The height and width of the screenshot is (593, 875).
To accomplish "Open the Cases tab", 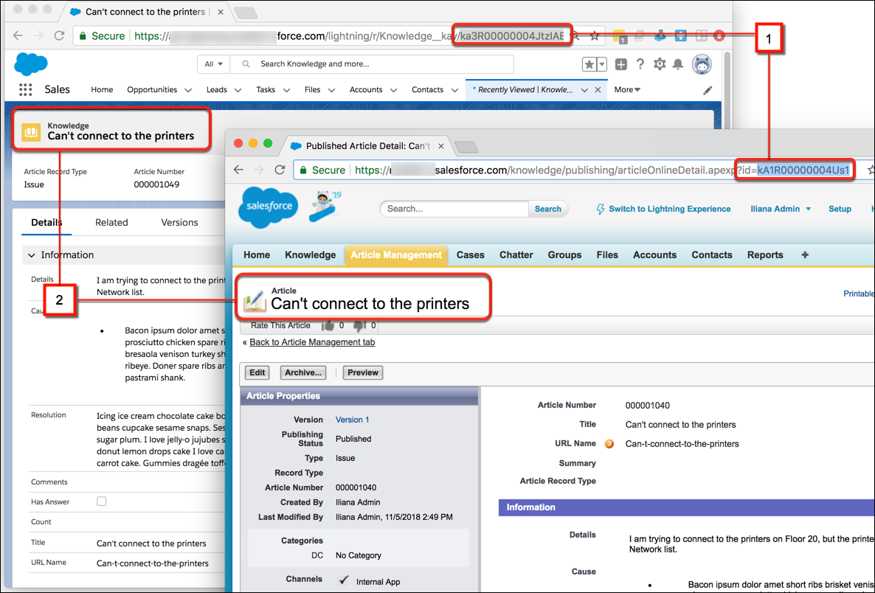I will (x=471, y=255).
